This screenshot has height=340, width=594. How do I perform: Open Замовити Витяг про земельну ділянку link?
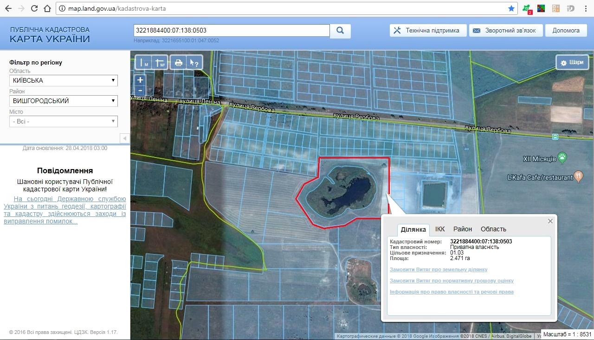tap(439, 269)
